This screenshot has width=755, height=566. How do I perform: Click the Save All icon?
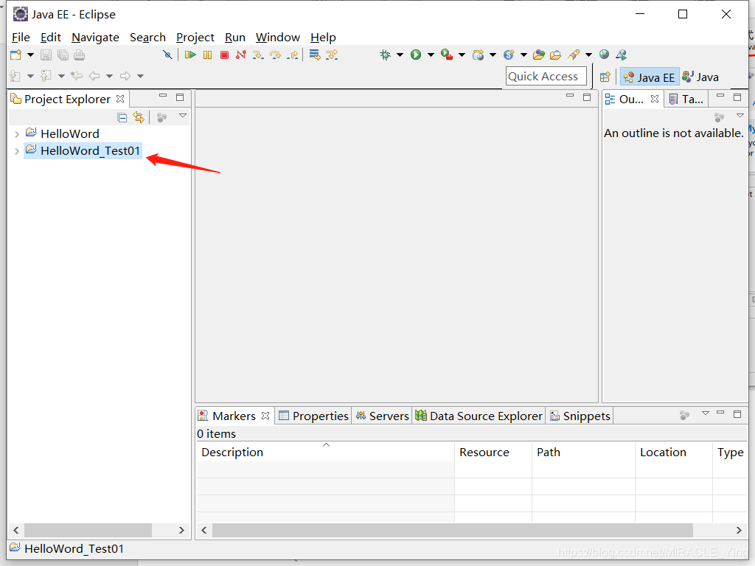pyautogui.click(x=63, y=55)
